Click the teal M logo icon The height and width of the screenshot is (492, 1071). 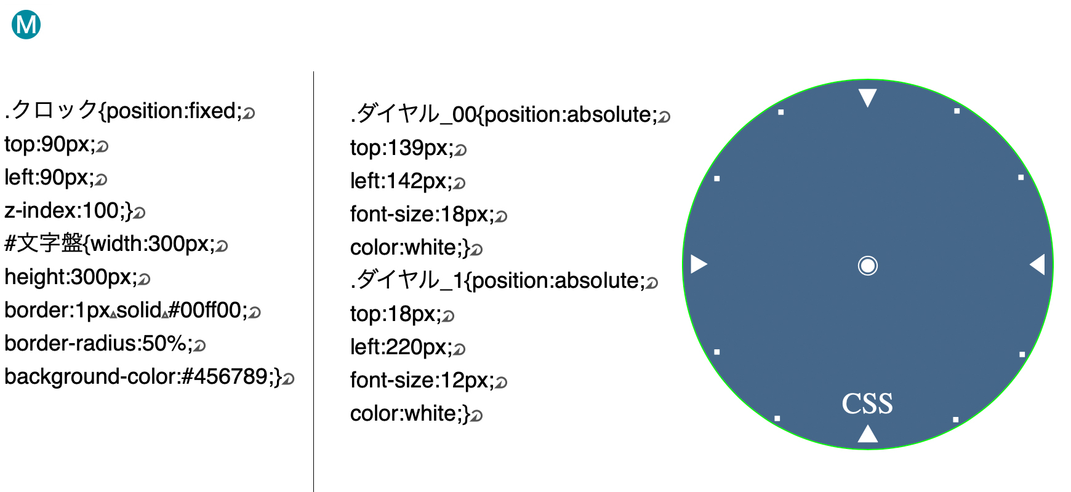[26, 25]
